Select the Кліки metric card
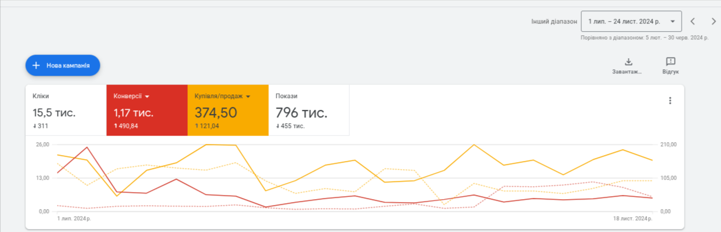721x232 pixels. coord(66,110)
